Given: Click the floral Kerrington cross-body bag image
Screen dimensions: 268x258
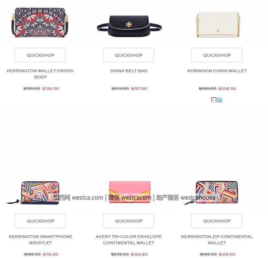Looking at the screenshot, I should point(40,22).
